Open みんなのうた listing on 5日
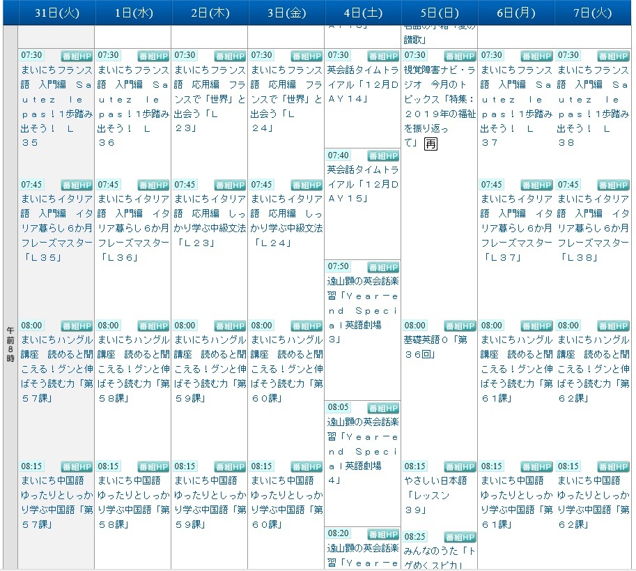Screen dimensions: 636x571 pos(440,557)
